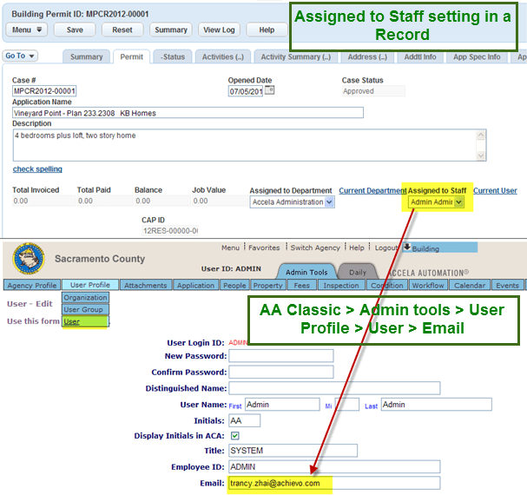Click the View Log button
Viewport: 527px width, 495px height.
(x=219, y=30)
